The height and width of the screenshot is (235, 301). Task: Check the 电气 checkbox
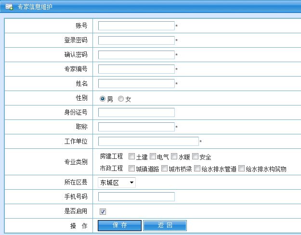coord(153,157)
